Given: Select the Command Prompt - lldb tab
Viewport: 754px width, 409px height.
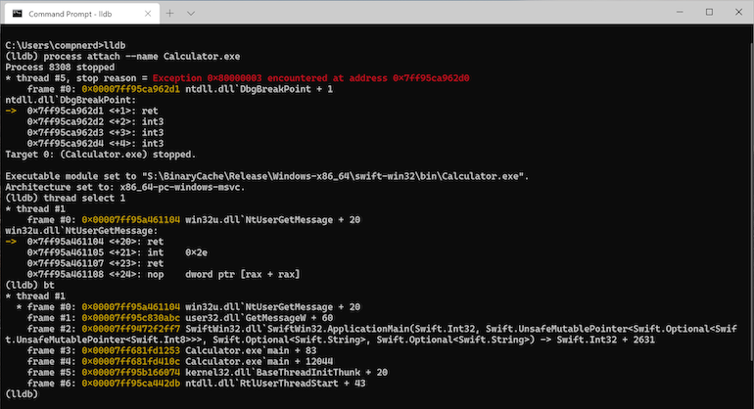Looking at the screenshot, I should [78, 13].
